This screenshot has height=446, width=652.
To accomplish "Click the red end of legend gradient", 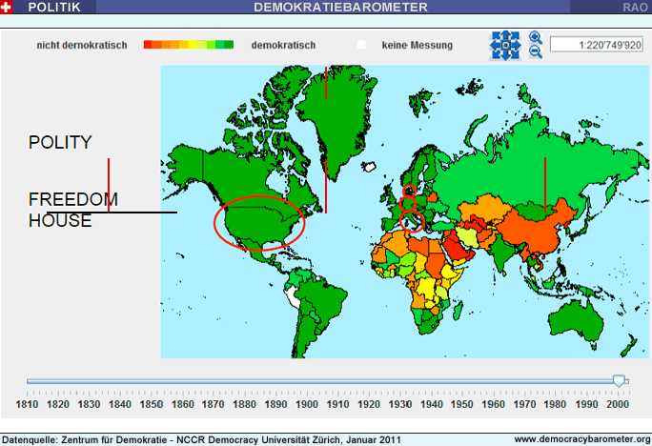I will pos(148,45).
